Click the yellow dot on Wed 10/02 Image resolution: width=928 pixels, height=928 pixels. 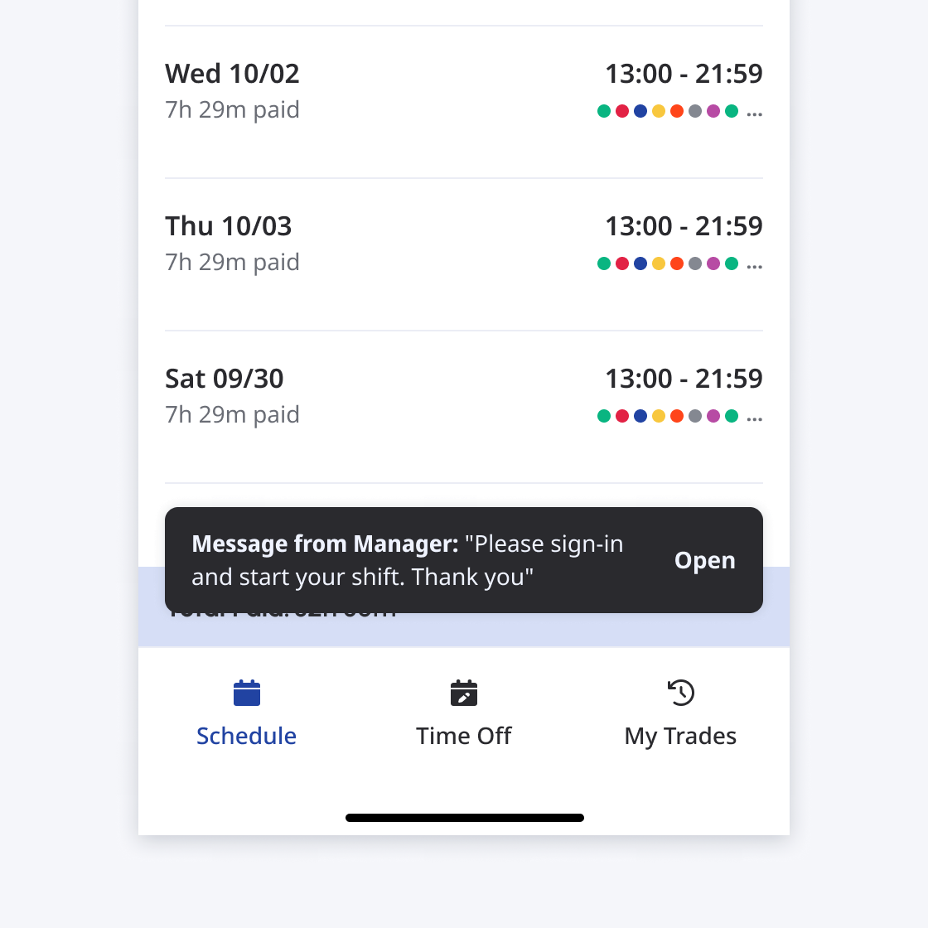click(x=659, y=111)
